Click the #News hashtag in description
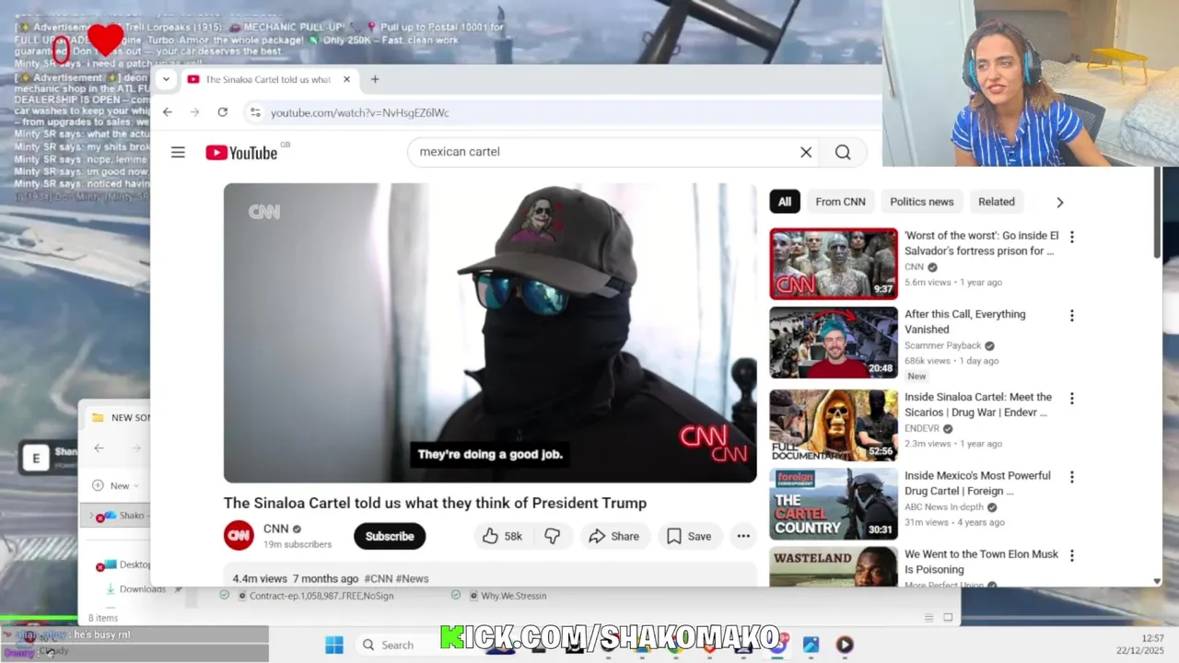The image size is (1179, 663). pos(412,578)
